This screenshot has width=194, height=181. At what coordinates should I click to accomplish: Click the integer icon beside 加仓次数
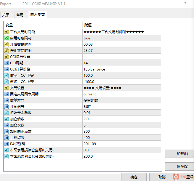[6, 125]
